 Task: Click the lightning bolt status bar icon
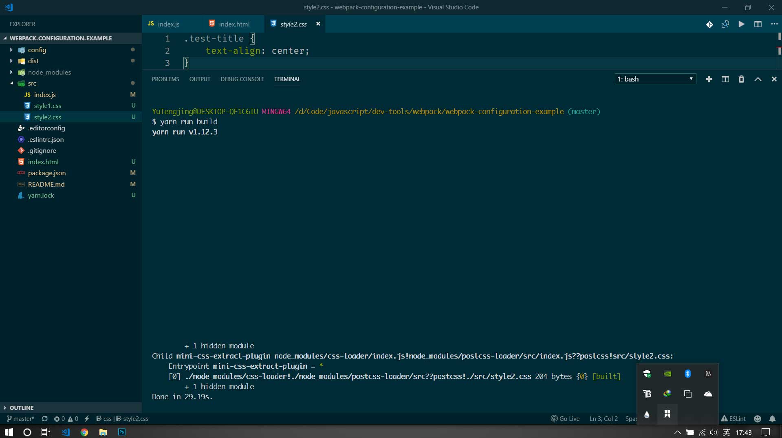[x=87, y=418]
